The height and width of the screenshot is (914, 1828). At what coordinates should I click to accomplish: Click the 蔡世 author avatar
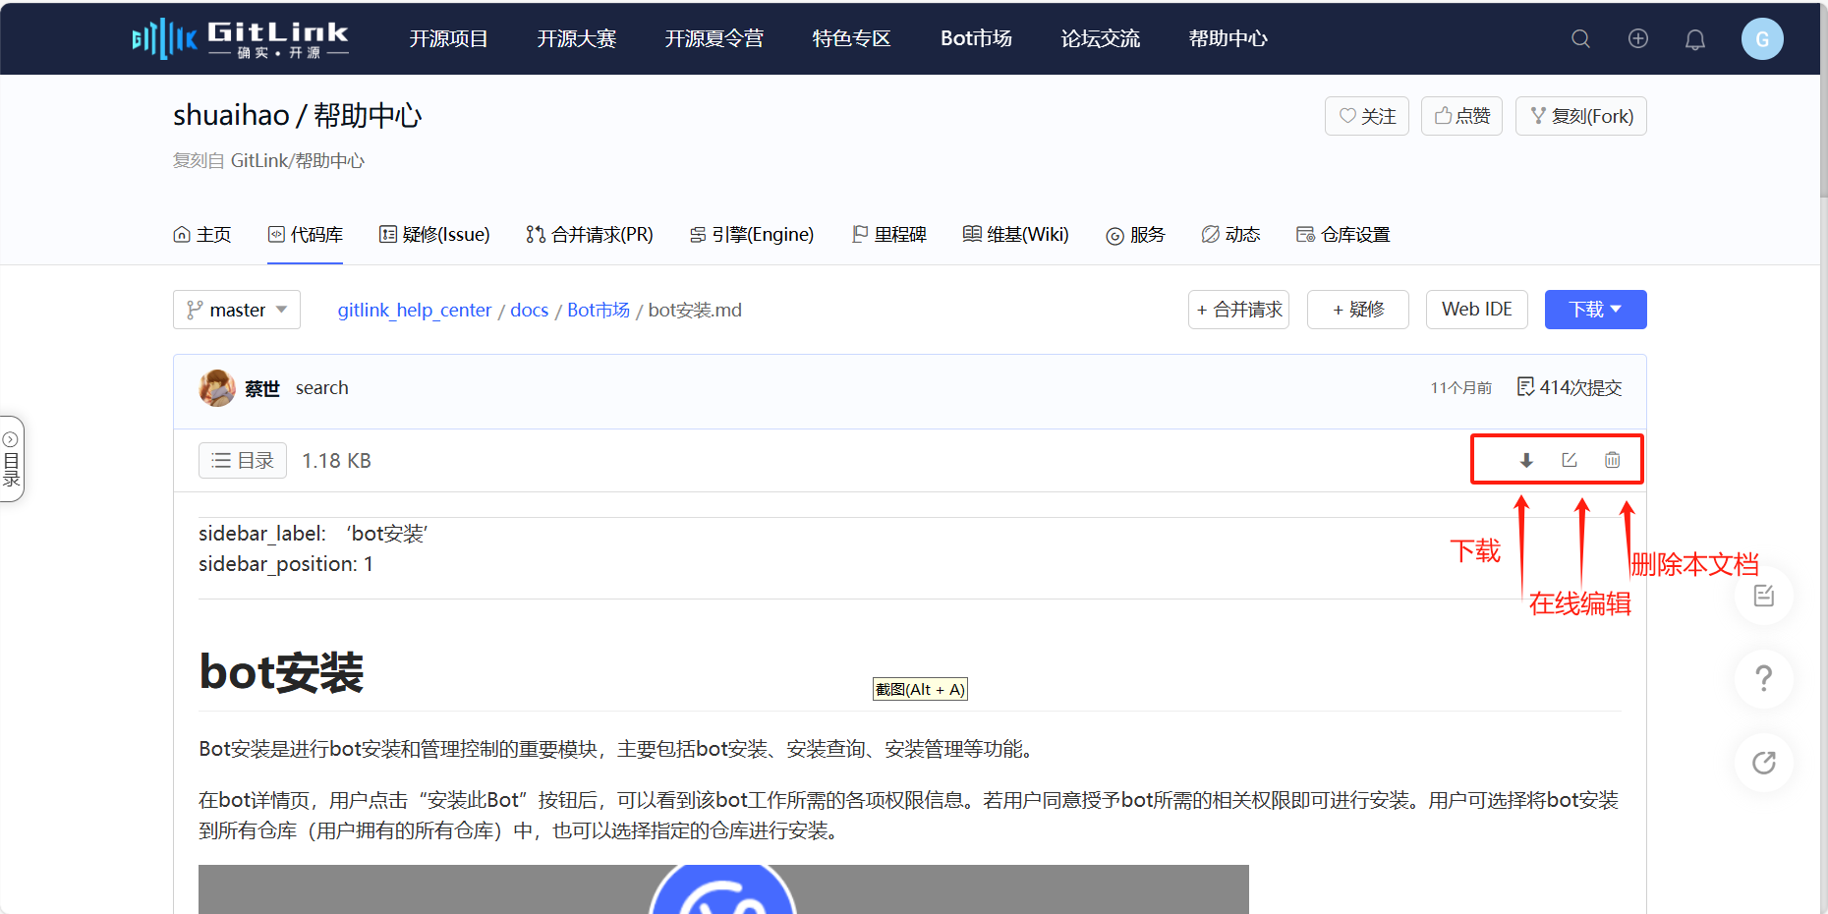pyautogui.click(x=217, y=388)
